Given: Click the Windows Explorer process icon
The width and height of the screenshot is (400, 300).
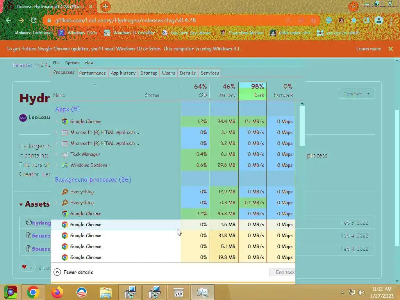Looking at the screenshot, I should pos(65,165).
